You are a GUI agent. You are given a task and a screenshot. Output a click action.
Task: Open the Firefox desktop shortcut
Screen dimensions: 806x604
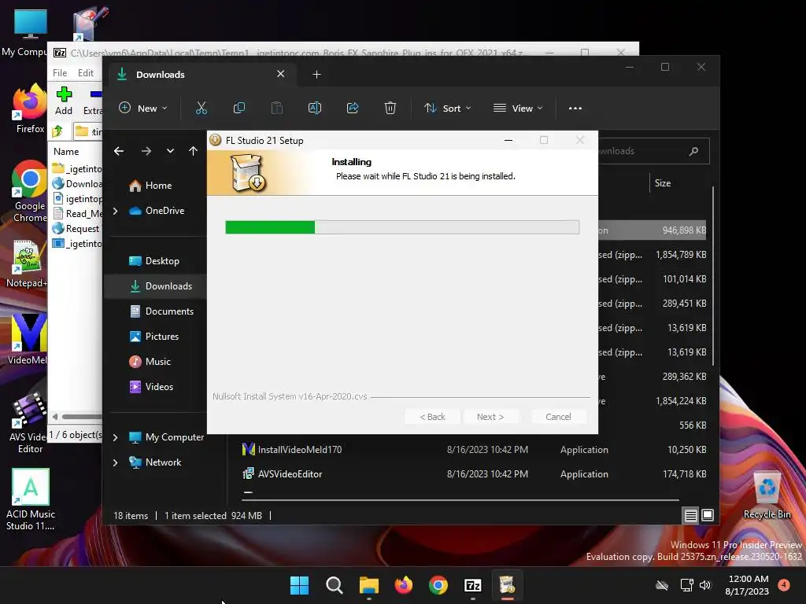tap(30, 109)
